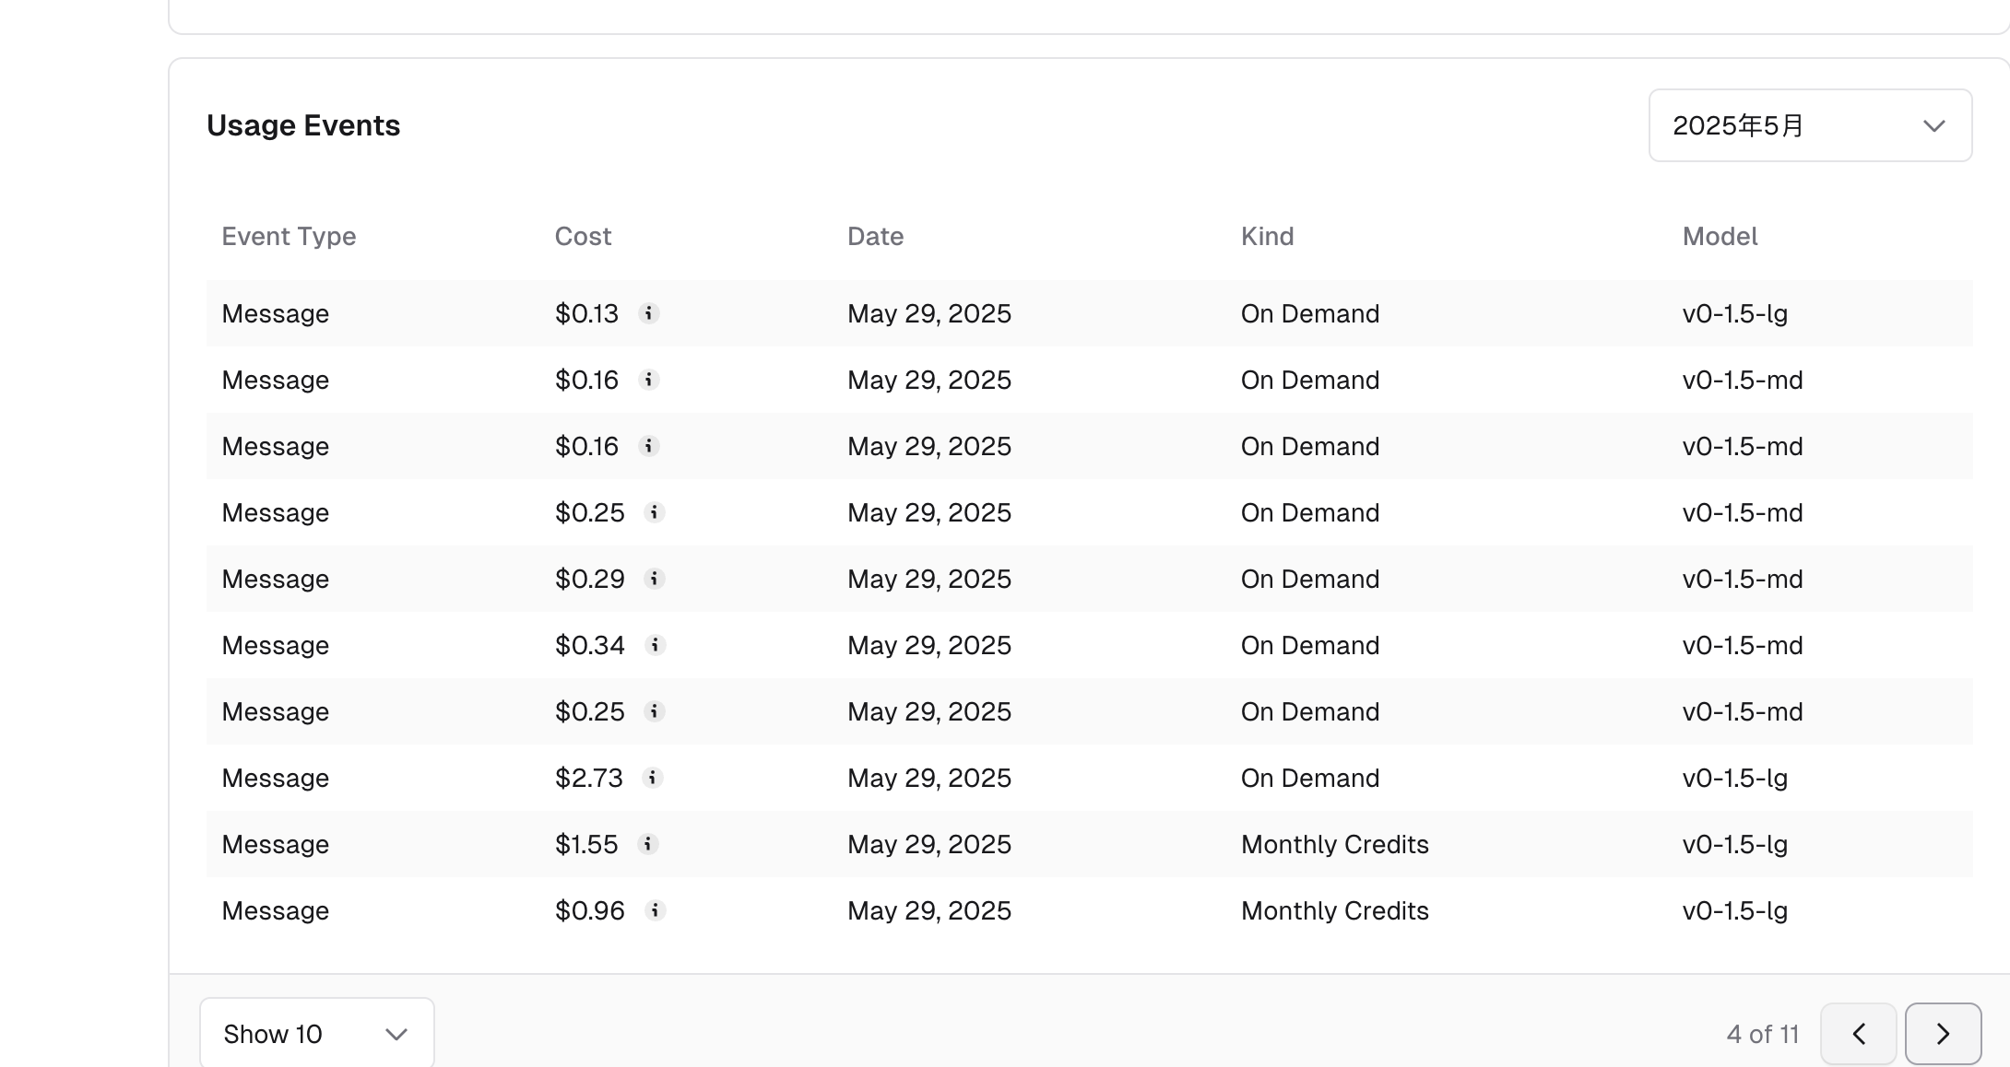Click the date in the $0.29 row
2010x1067 pixels.
[x=929, y=579]
